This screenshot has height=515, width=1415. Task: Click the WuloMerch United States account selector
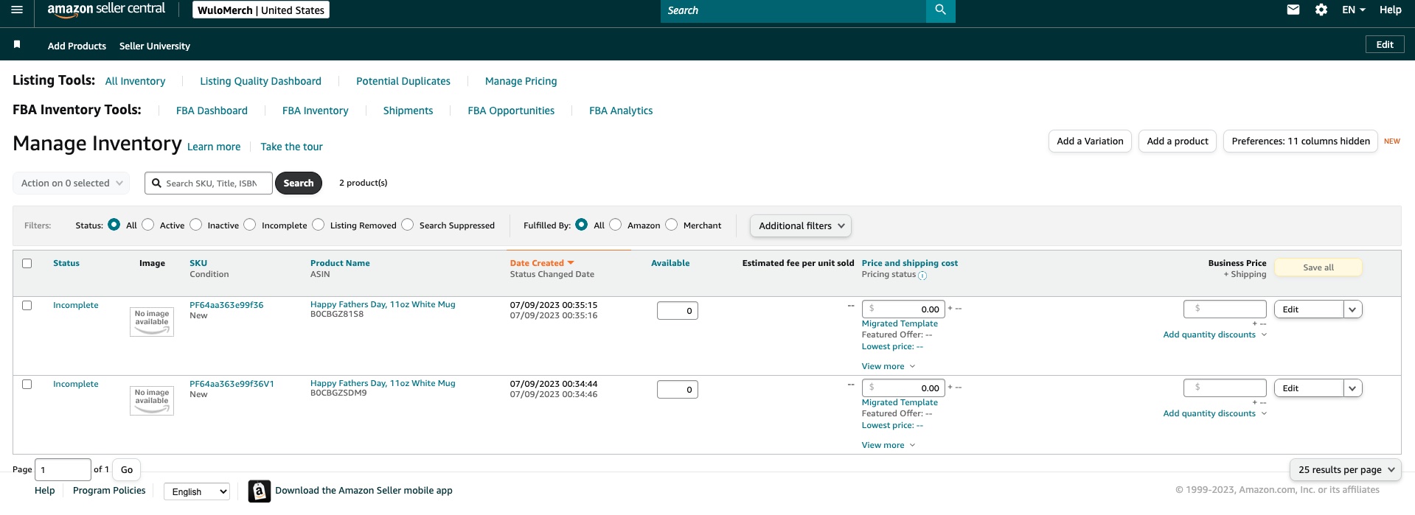pyautogui.click(x=261, y=10)
